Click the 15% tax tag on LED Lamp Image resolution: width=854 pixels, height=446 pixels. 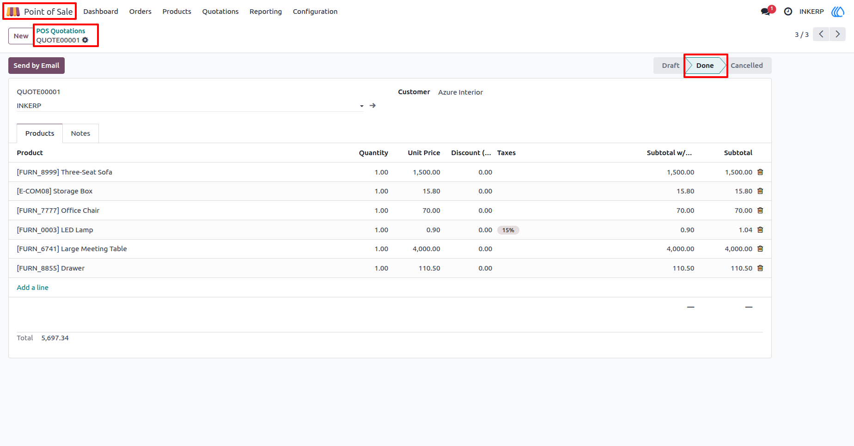[x=508, y=230]
